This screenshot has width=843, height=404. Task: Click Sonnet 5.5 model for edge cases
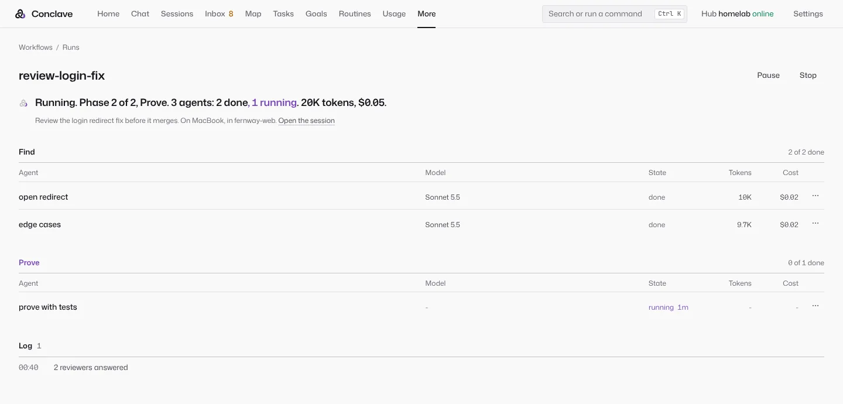[443, 225]
